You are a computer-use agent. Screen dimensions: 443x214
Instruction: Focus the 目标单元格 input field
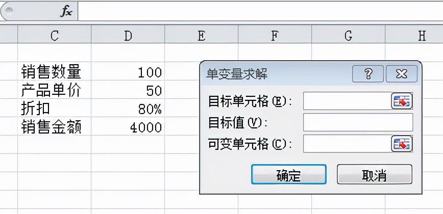click(347, 101)
